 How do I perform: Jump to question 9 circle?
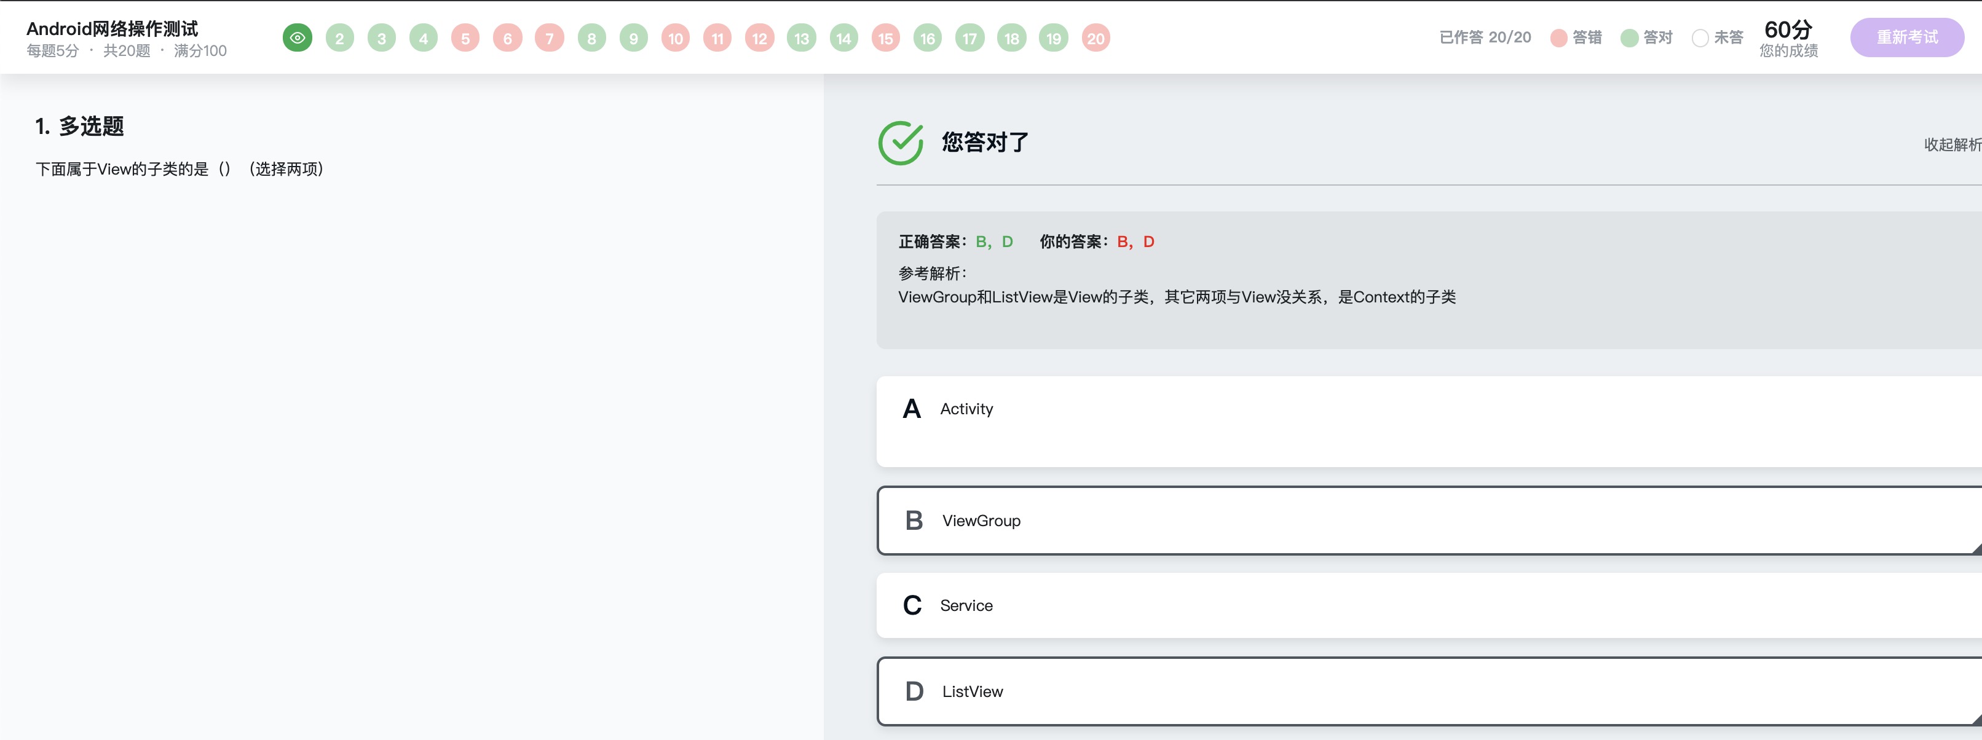(633, 37)
